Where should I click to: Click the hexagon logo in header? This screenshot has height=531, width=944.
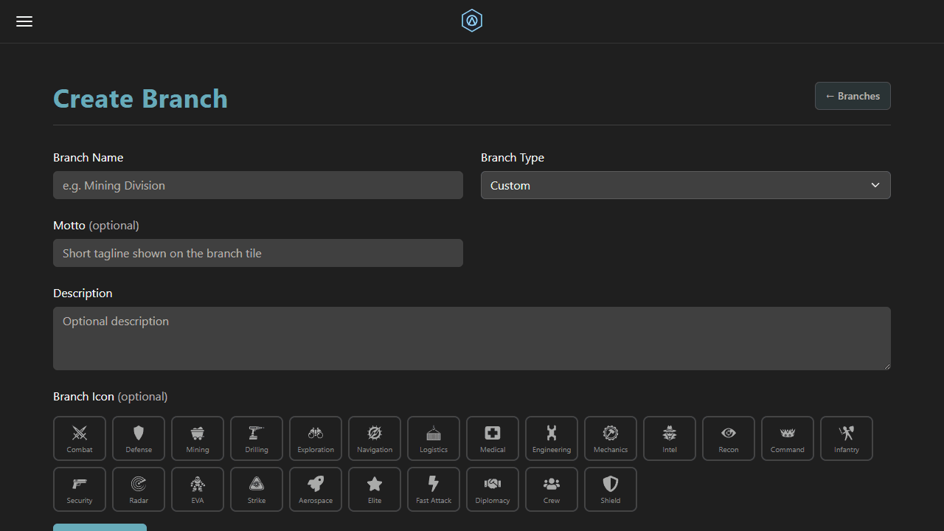472,21
